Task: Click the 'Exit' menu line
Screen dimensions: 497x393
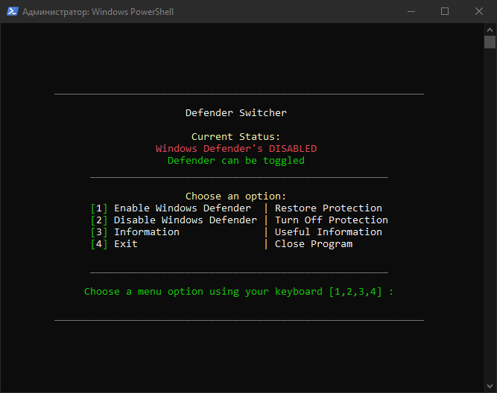Action: click(x=126, y=244)
